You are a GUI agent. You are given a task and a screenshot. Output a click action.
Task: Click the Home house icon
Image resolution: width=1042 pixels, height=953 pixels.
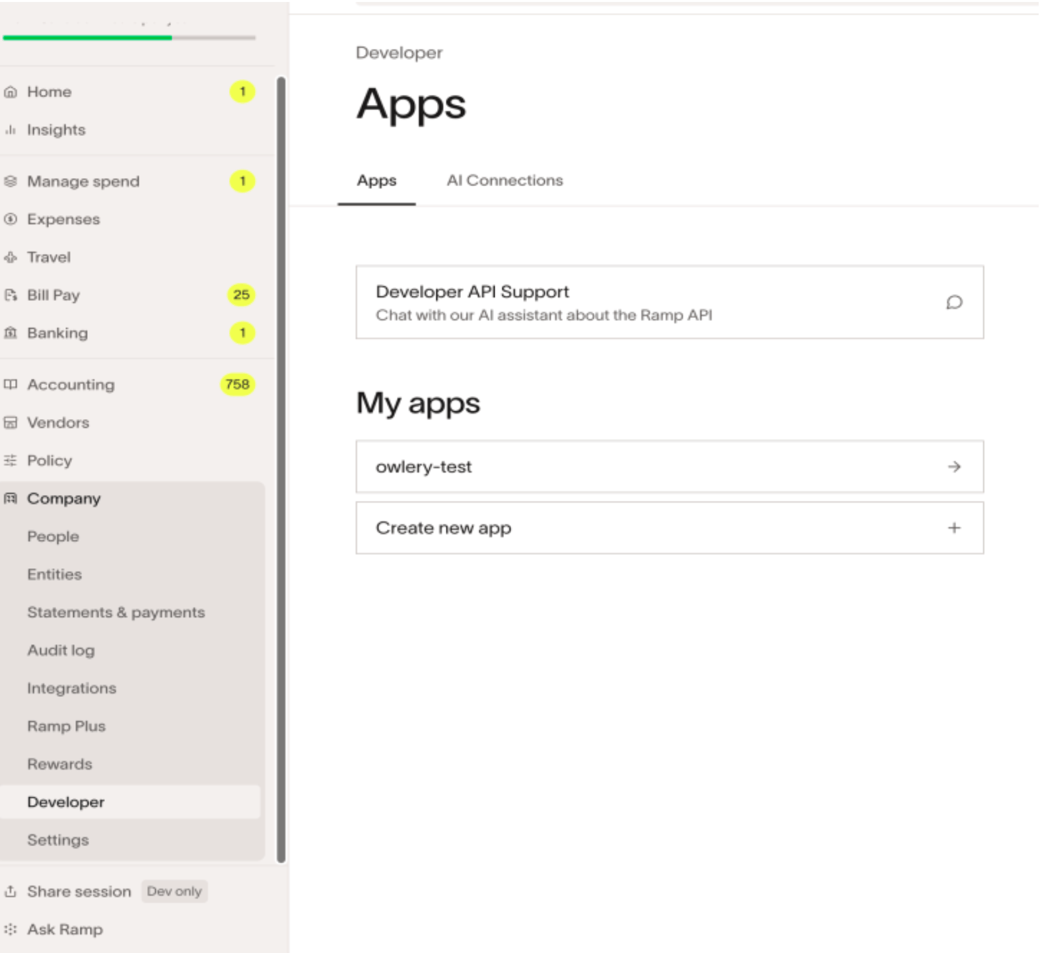10,92
